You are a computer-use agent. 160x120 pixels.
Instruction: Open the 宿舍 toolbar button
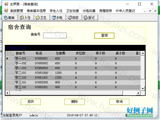pos(10,18)
